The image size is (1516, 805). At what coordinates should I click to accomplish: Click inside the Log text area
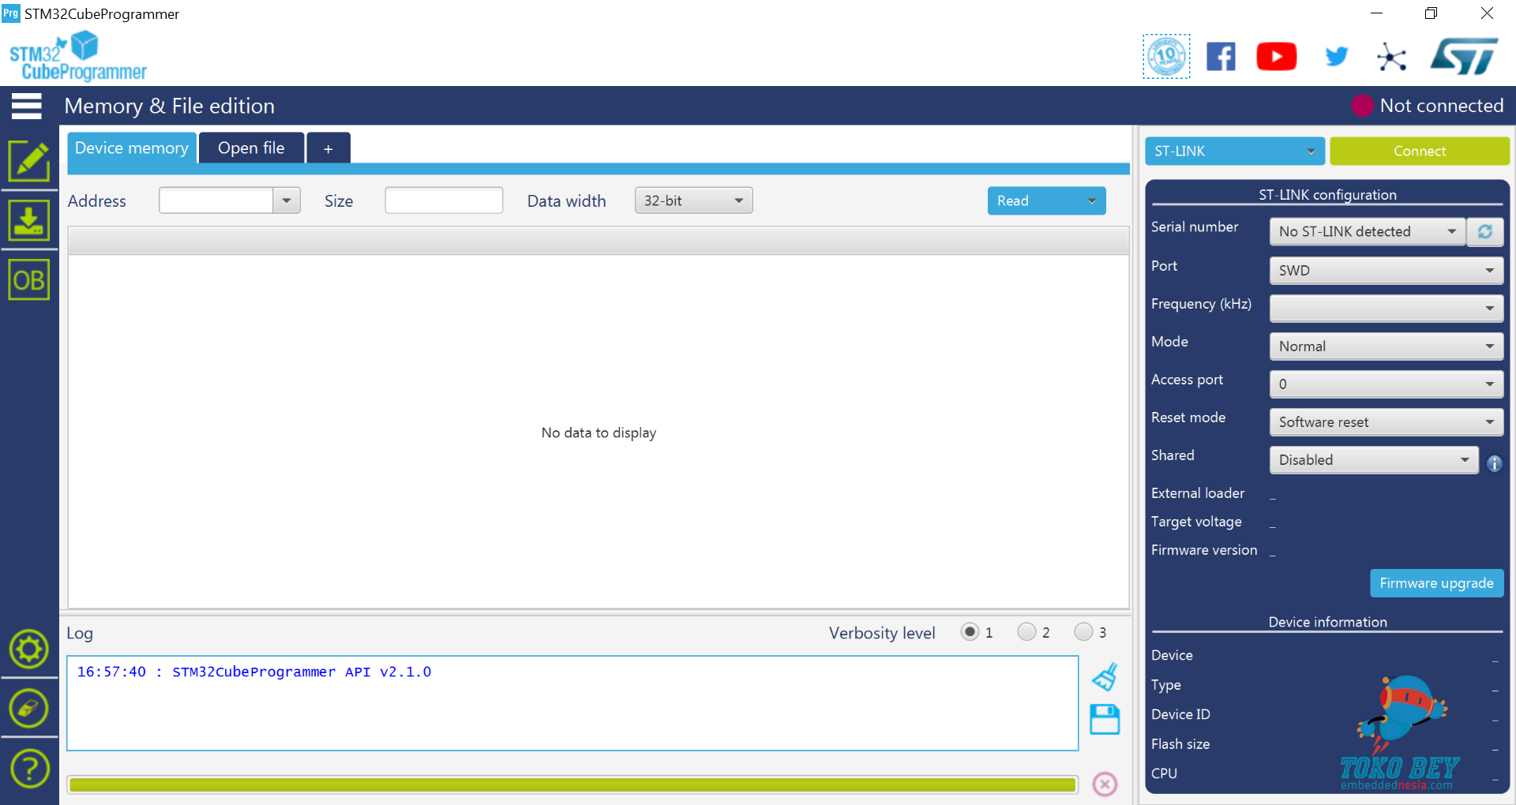[572, 703]
